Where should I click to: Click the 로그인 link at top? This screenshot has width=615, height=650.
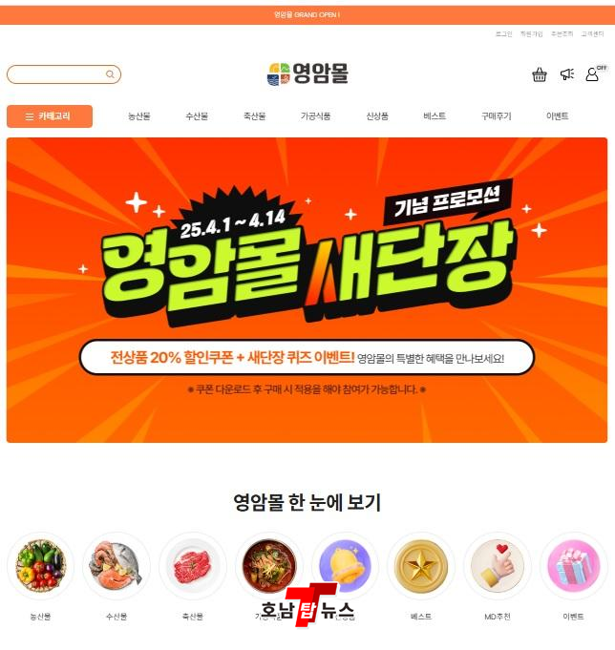[504, 34]
